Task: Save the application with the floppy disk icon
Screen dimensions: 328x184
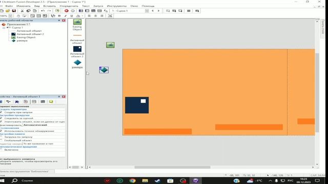Action: [x=14, y=11]
